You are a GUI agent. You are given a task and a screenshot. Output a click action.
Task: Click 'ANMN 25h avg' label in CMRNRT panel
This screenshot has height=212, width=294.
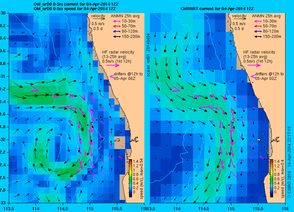(x=266, y=16)
